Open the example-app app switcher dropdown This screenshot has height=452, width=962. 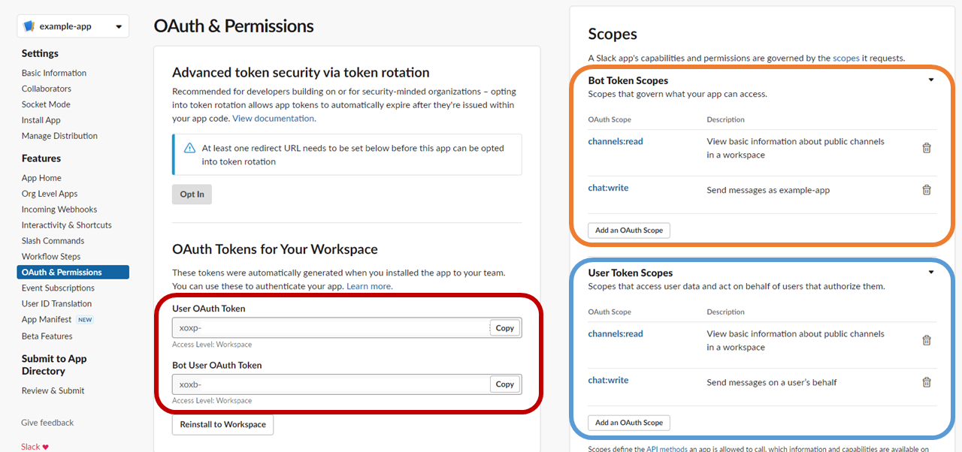(x=118, y=25)
